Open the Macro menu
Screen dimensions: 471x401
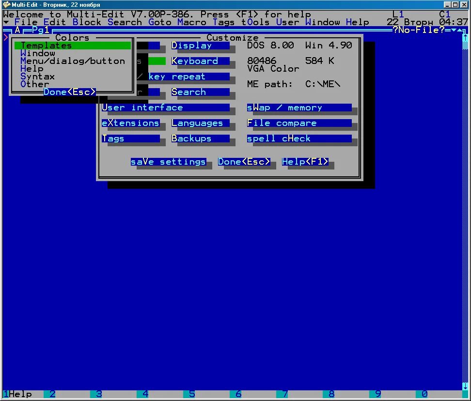point(191,22)
